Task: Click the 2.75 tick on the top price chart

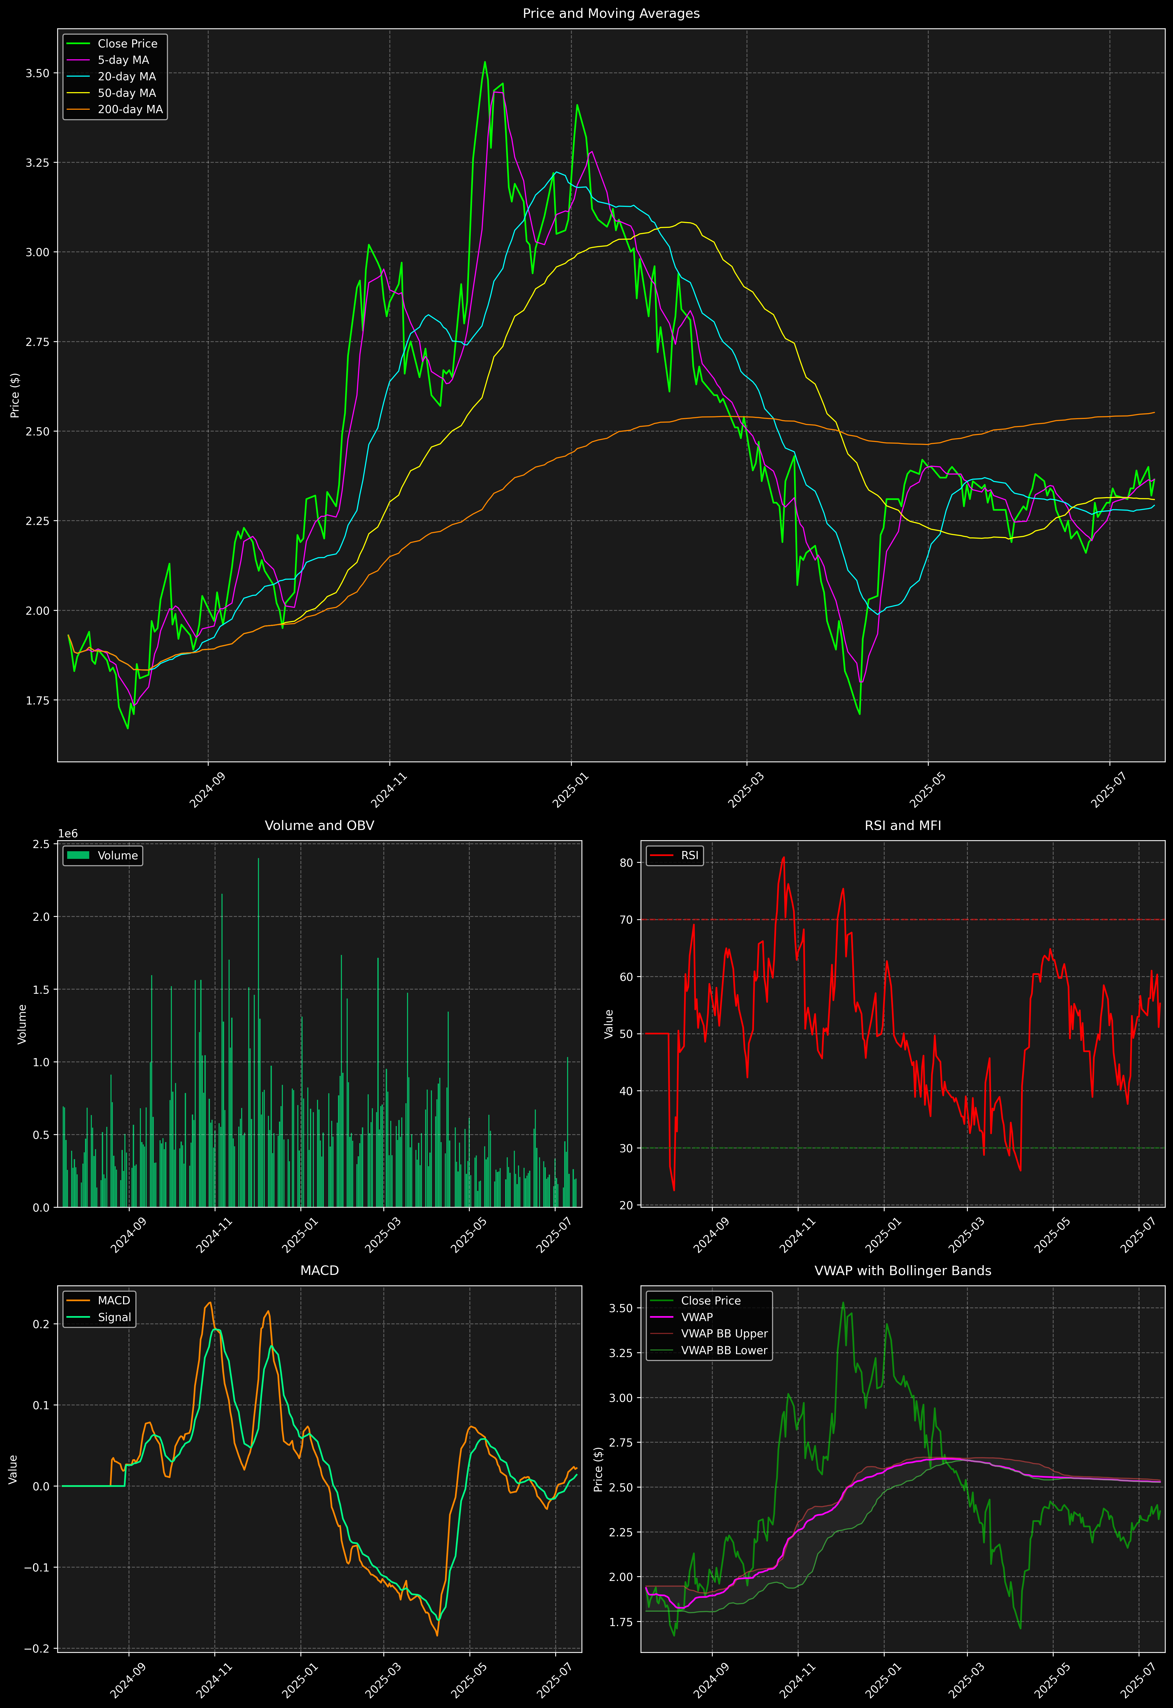Action: [38, 342]
